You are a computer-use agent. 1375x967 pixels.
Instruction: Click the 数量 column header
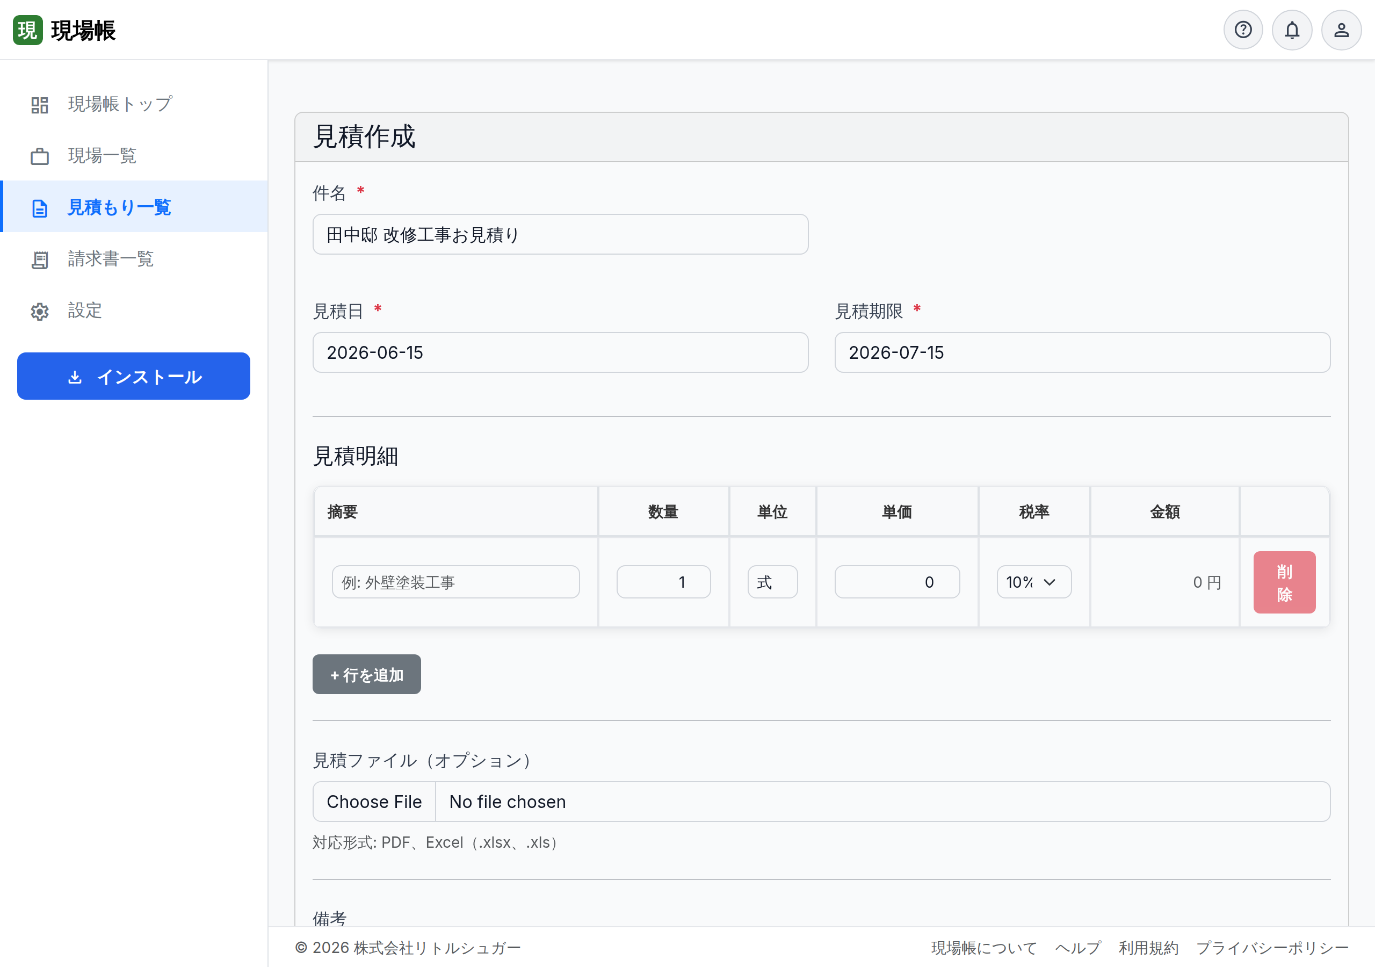pyautogui.click(x=663, y=511)
